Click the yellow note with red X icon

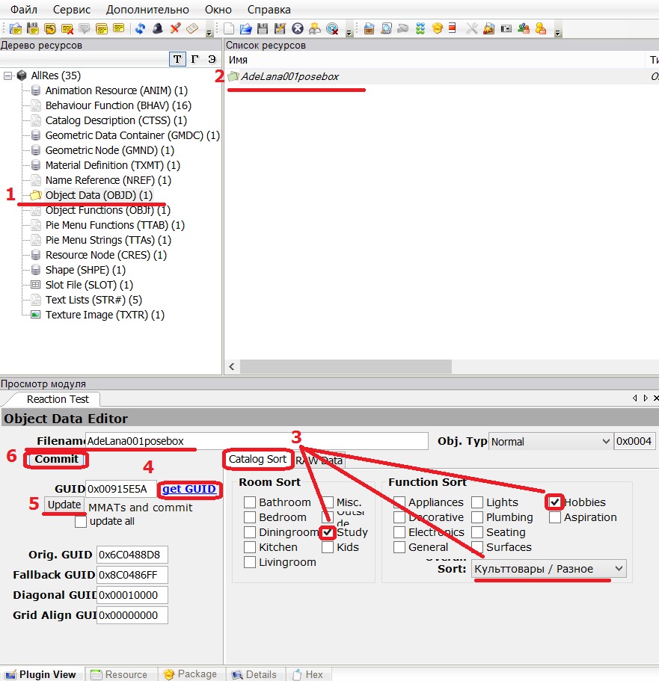pyautogui.click(x=67, y=29)
